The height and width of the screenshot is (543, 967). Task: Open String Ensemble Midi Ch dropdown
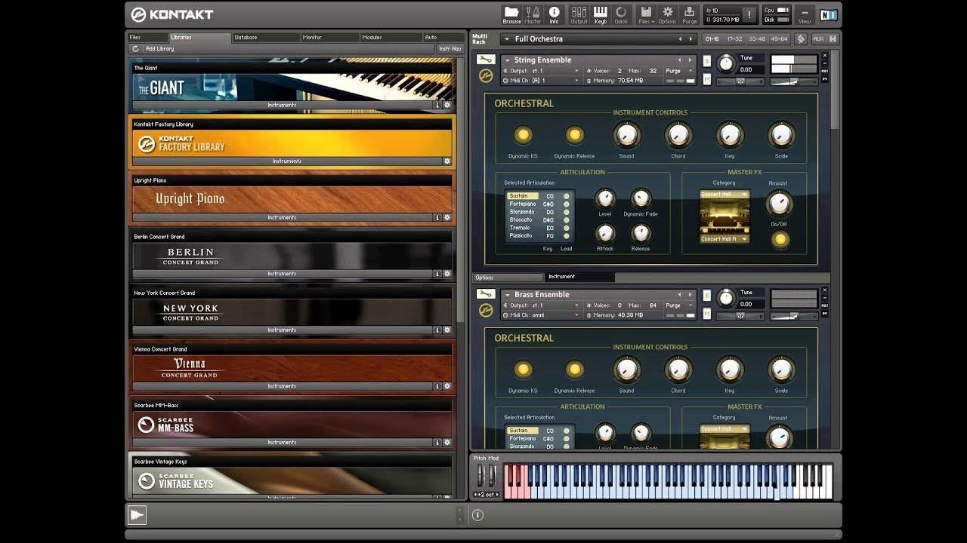point(540,80)
